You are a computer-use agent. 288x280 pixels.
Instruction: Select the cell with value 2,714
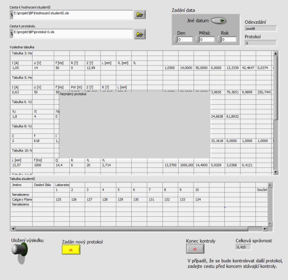click(x=108, y=165)
